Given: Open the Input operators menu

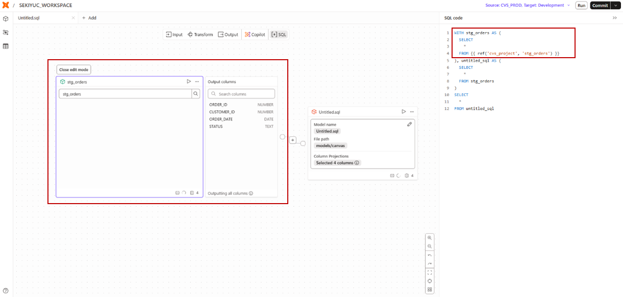Looking at the screenshot, I should coord(174,35).
